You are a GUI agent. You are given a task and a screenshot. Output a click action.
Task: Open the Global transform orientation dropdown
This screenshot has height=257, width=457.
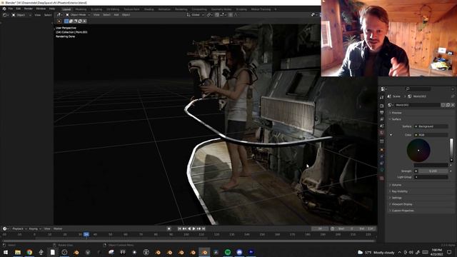pos(195,14)
